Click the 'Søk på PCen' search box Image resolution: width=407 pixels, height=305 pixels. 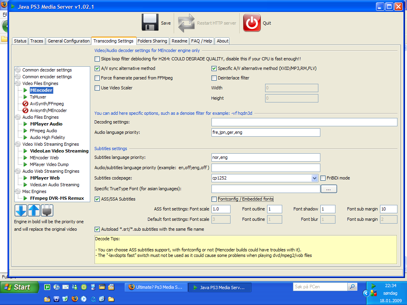[x=320, y=287]
